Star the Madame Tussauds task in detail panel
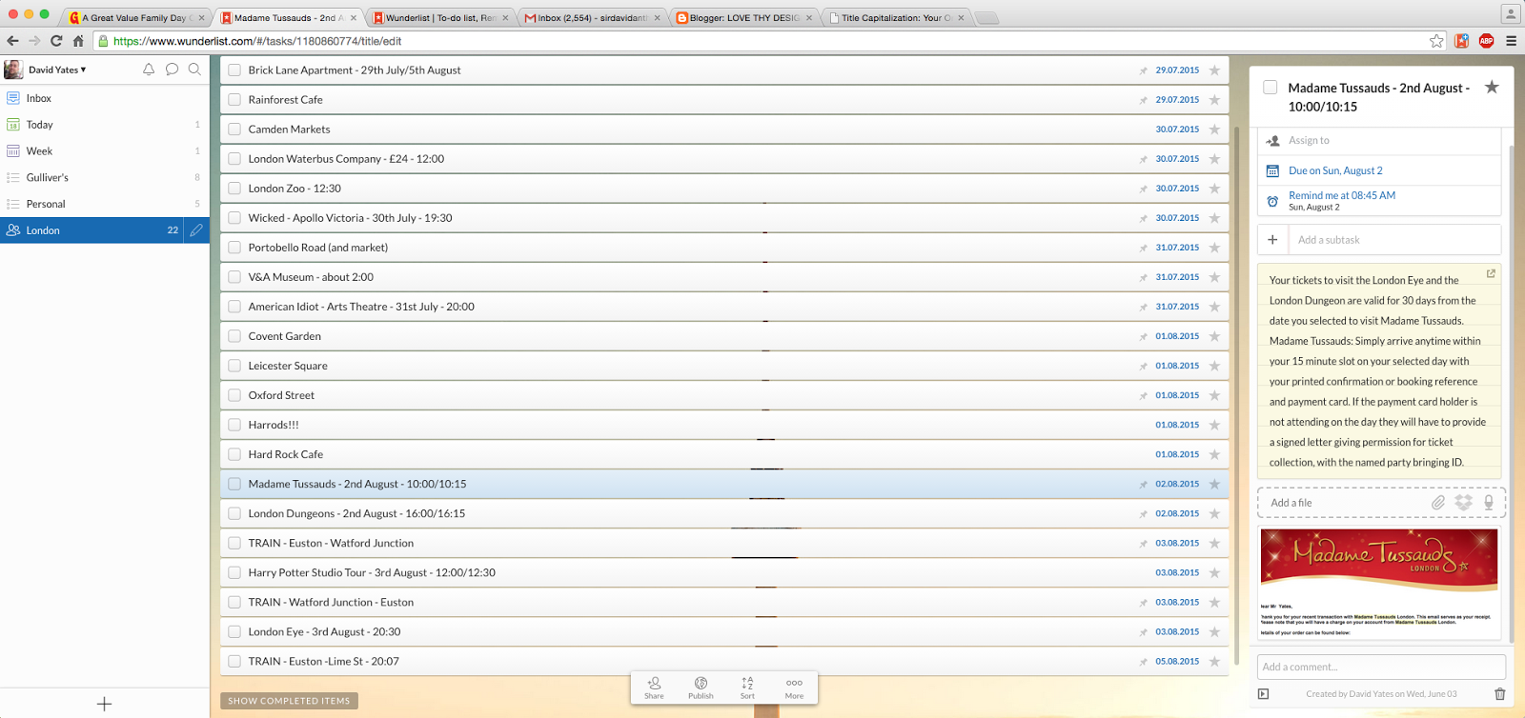The width and height of the screenshot is (1525, 718). [x=1492, y=88]
